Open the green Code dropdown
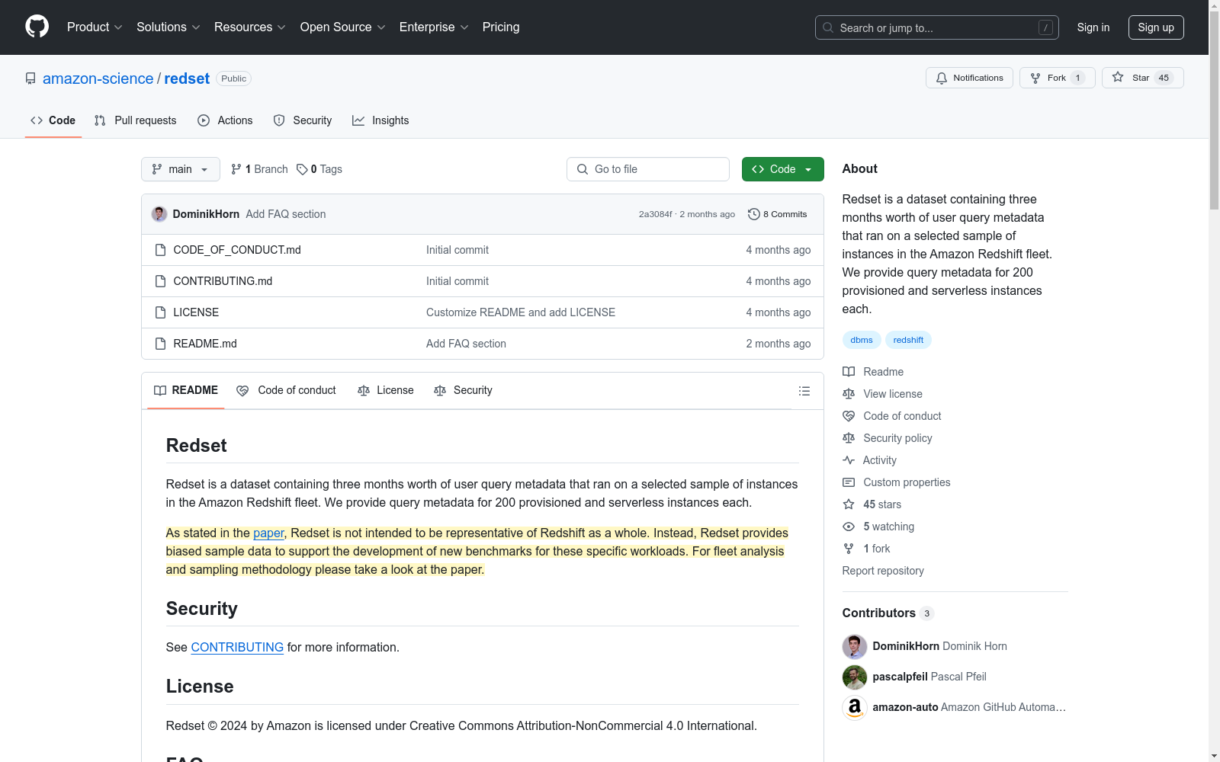 [x=782, y=169]
